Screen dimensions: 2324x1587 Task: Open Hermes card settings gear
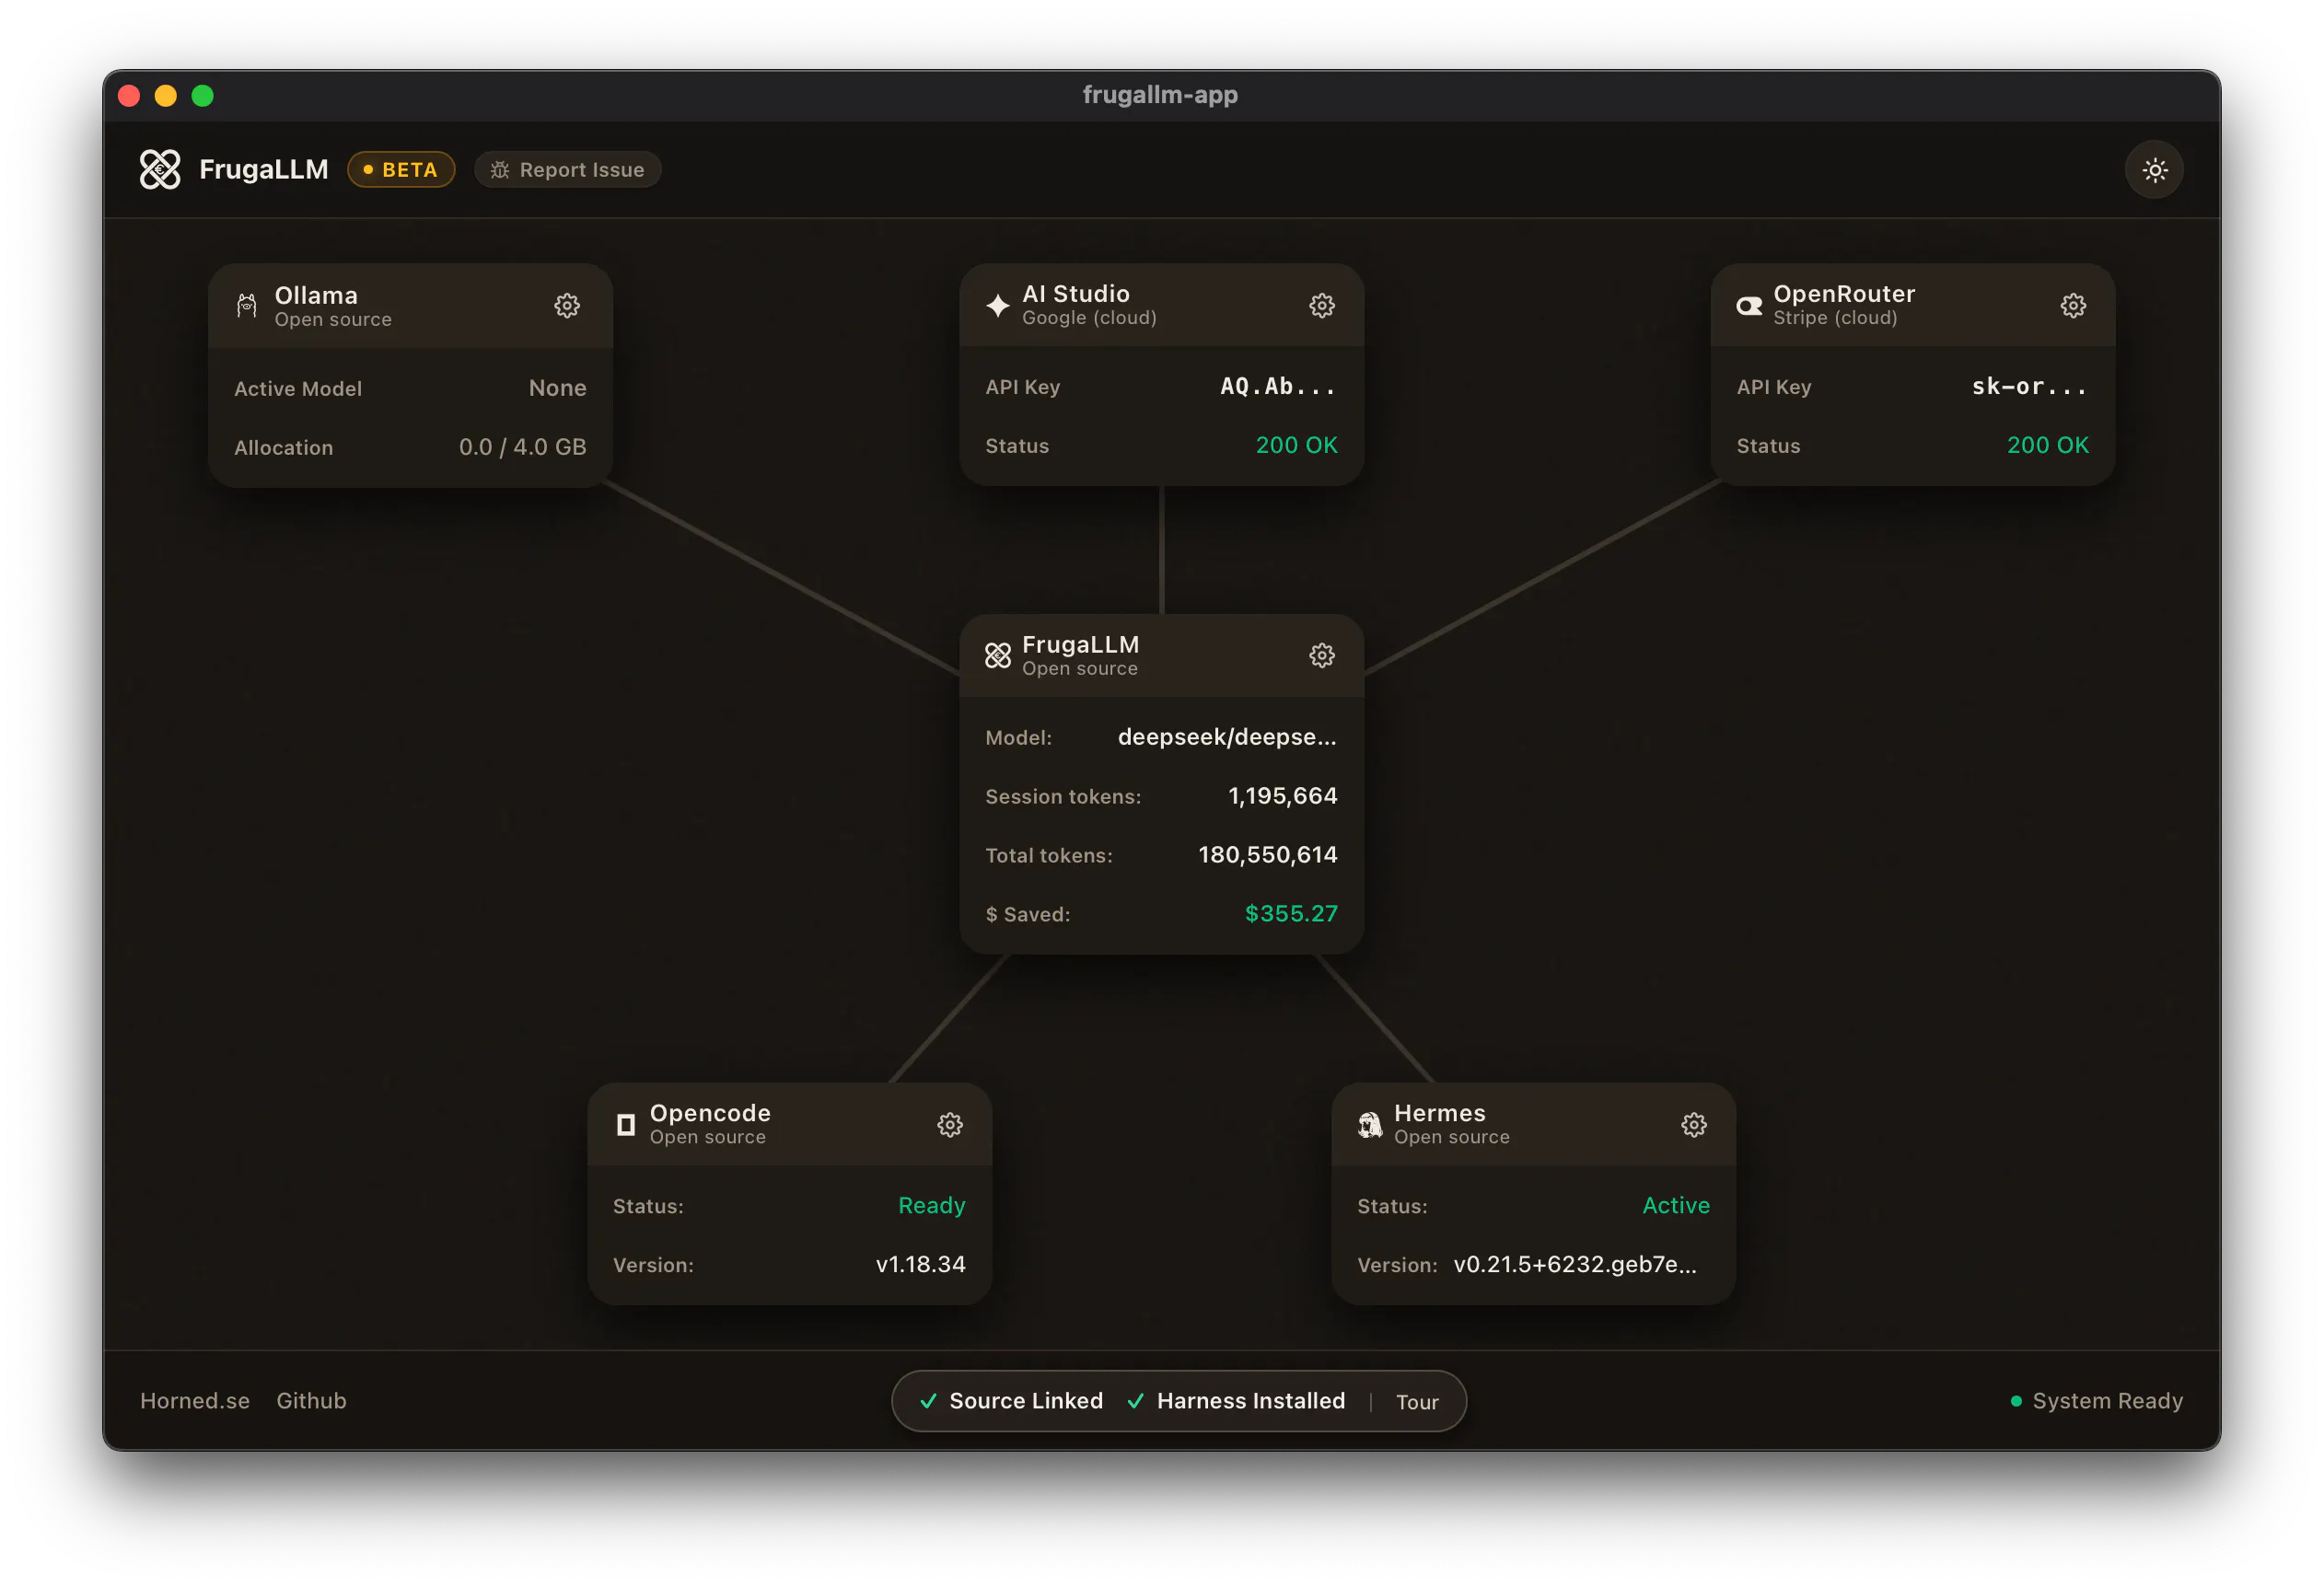tap(1694, 1125)
